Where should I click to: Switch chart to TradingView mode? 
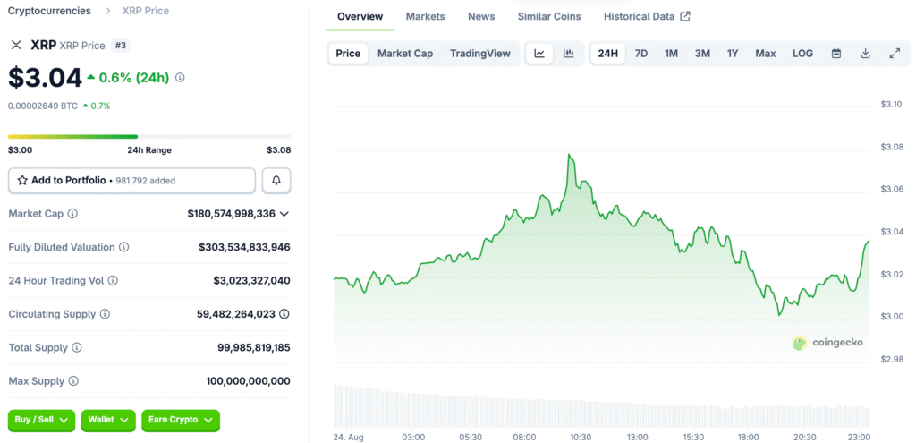480,53
